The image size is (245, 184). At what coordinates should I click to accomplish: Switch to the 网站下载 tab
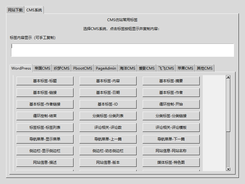click(x=15, y=10)
